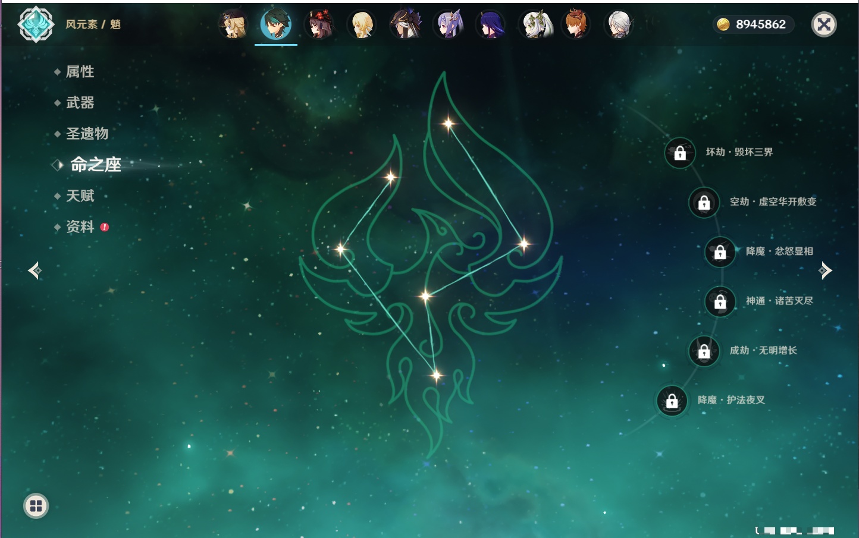Open the grid menu button at bottom-left
The image size is (859, 538).
click(36, 506)
